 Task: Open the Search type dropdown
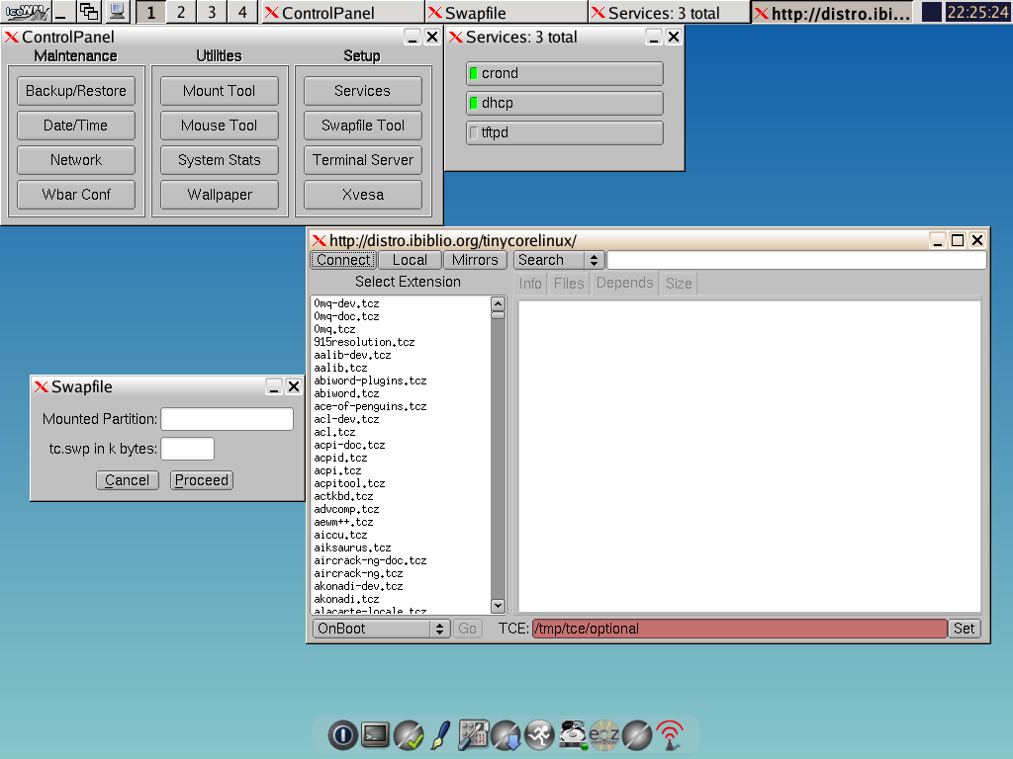click(x=559, y=260)
